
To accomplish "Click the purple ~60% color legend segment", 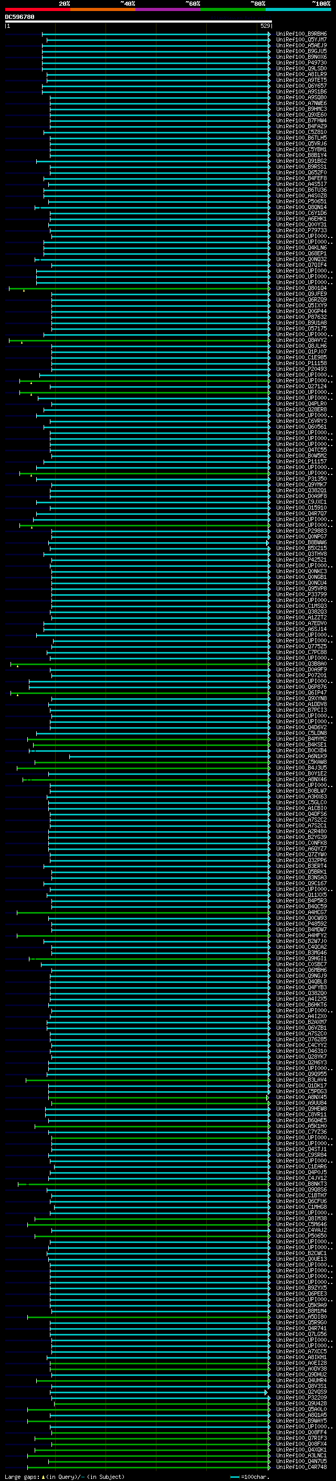I will tap(169, 10).
